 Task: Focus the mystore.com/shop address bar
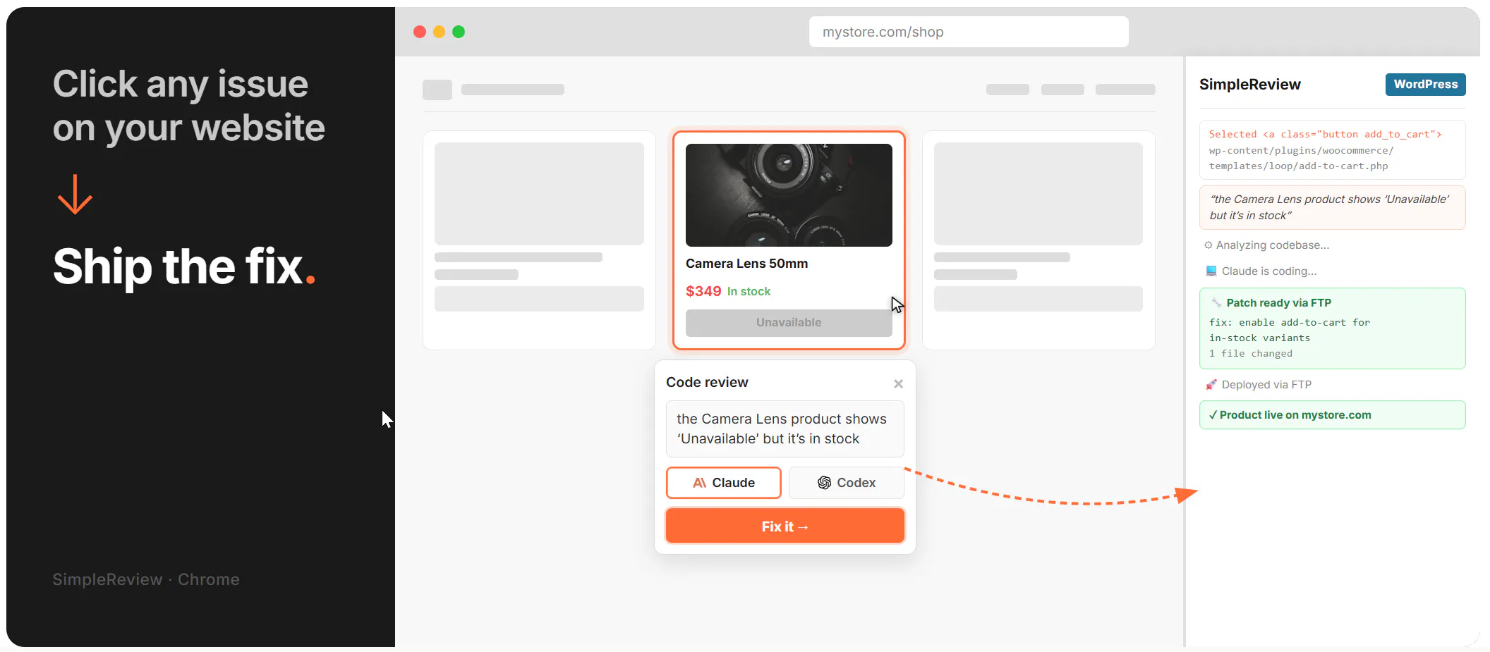[x=969, y=32]
